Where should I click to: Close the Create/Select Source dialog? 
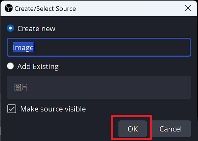188,9
